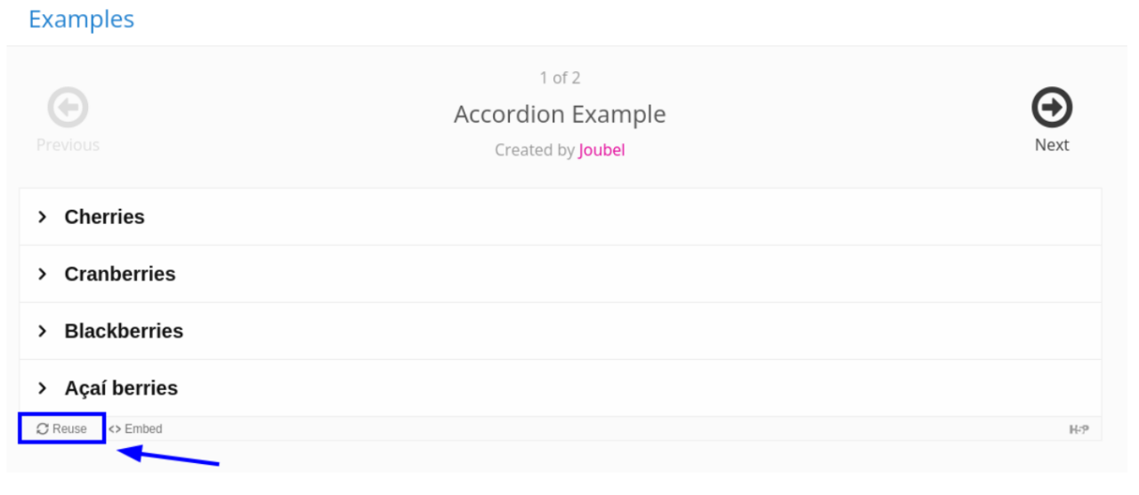The width and height of the screenshot is (1139, 495).
Task: Click the Reuse circular arrows icon
Action: click(x=43, y=429)
